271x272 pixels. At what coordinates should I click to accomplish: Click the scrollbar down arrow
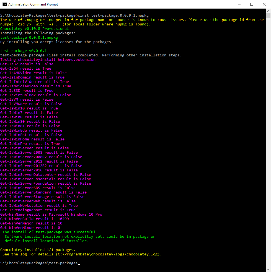pyautogui.click(x=269, y=270)
